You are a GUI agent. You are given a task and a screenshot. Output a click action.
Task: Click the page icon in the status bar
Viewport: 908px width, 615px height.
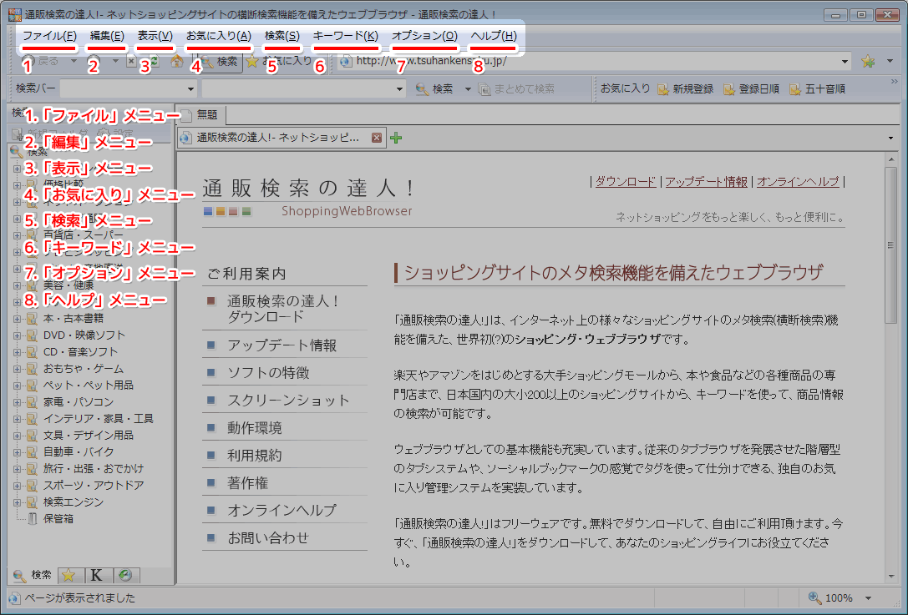[x=15, y=598]
